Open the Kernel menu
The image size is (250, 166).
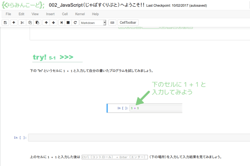[80, 14]
